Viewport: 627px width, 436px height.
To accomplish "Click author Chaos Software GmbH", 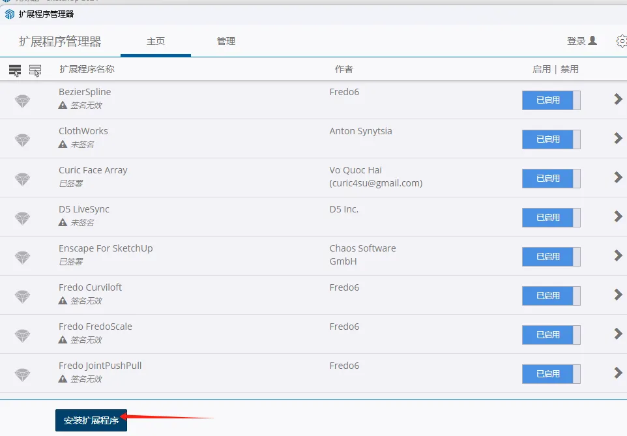I will [362, 255].
